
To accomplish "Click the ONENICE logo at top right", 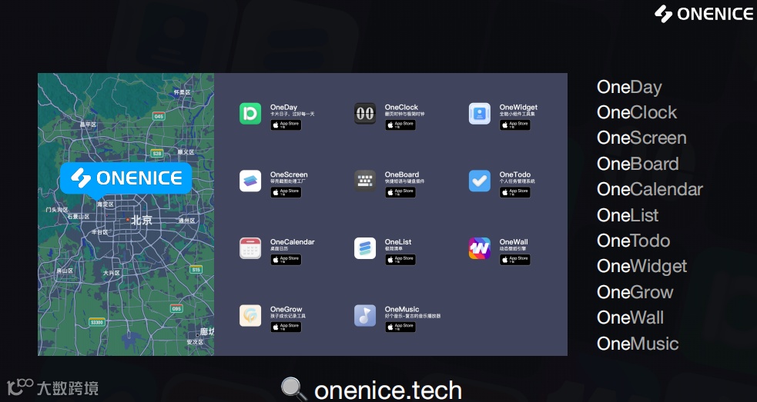I will [703, 14].
